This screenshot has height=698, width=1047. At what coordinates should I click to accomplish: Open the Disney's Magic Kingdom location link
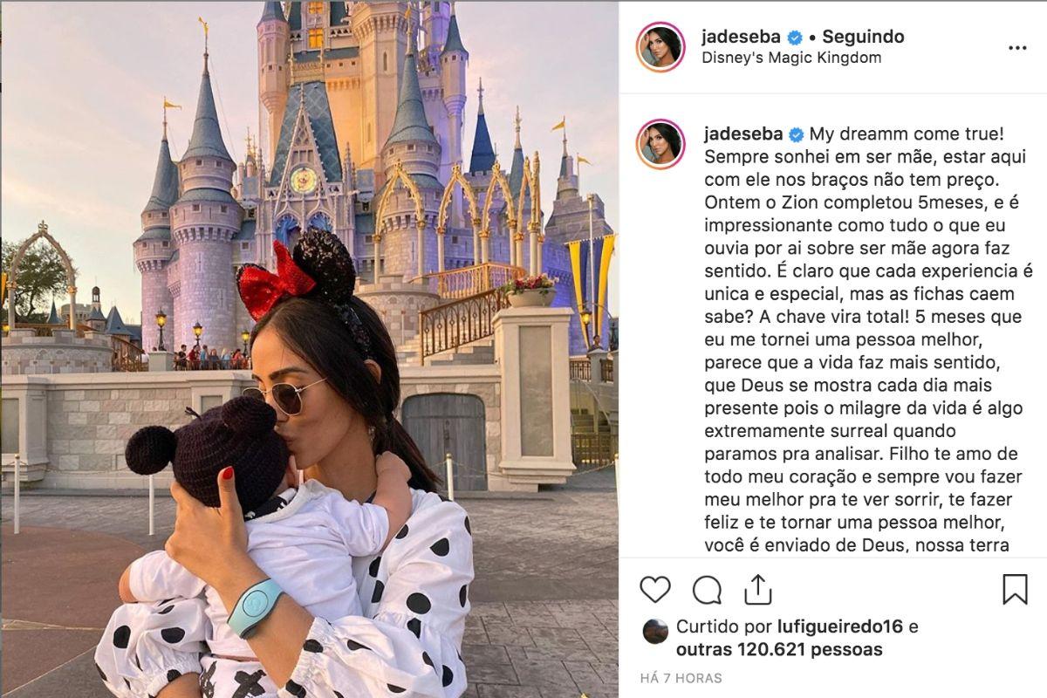[x=791, y=58]
